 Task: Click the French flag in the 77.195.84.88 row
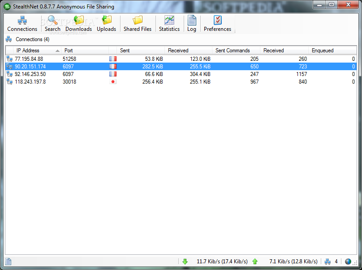point(113,59)
